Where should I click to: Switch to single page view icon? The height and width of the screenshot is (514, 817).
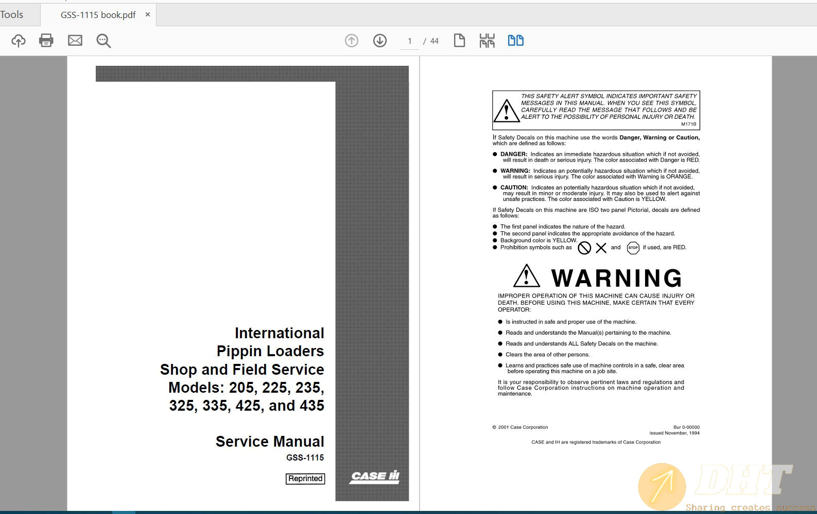point(459,41)
